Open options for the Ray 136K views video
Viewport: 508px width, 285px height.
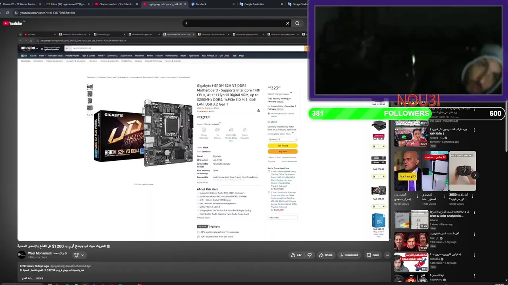coord(474,234)
